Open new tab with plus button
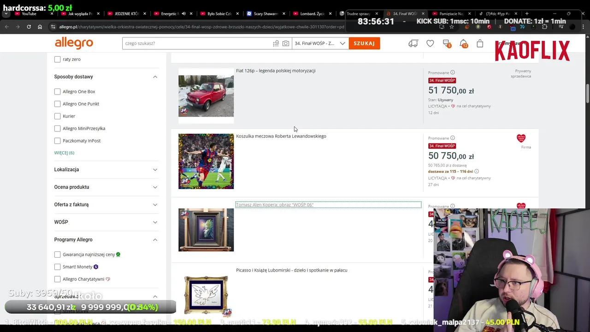This screenshot has width=590, height=332. pos(527,14)
